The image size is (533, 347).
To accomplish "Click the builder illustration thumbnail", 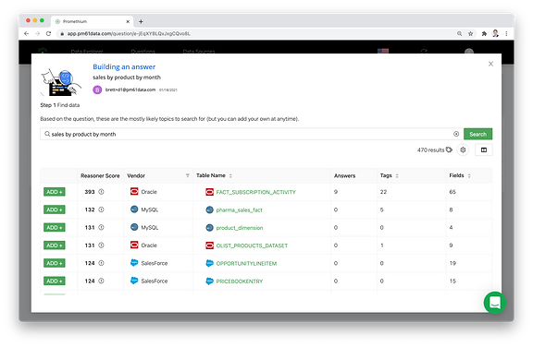I will pos(61,82).
